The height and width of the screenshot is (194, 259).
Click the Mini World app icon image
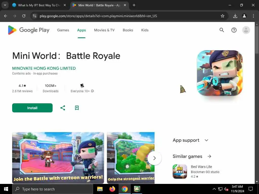click(x=220, y=73)
